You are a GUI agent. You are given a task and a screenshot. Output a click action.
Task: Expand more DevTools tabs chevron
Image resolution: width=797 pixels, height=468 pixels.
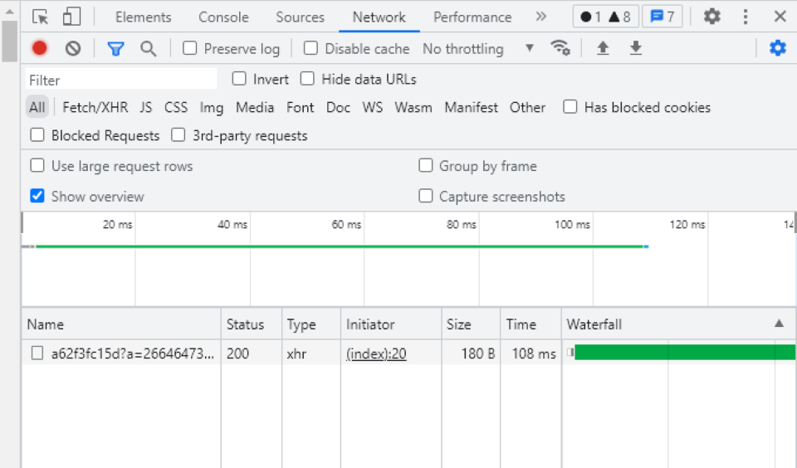[541, 17]
